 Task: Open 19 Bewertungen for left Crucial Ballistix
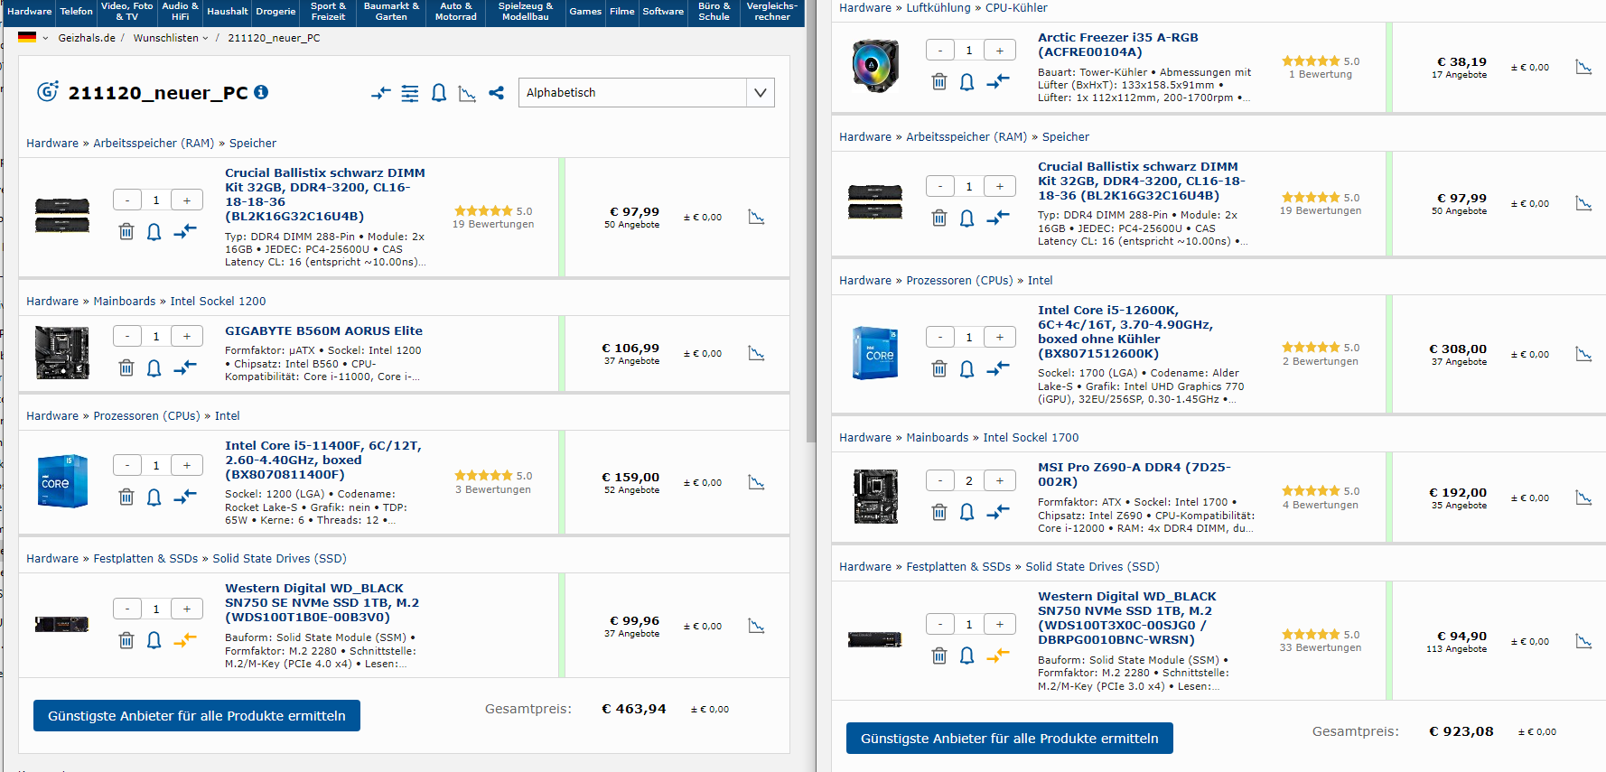[493, 224]
